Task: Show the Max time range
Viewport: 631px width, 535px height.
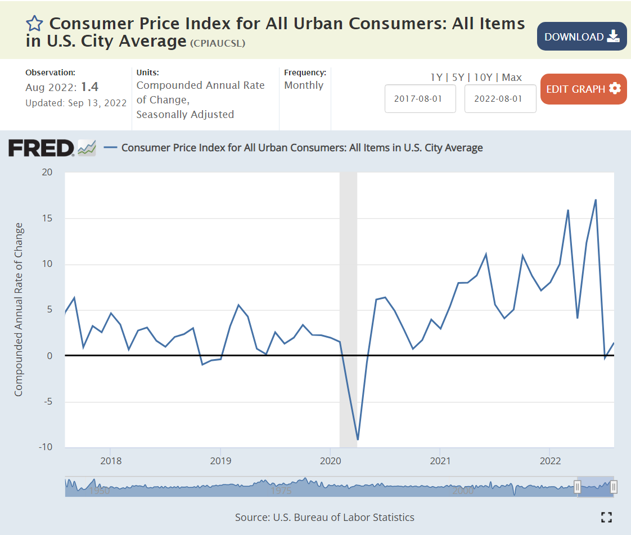Action: click(x=512, y=78)
